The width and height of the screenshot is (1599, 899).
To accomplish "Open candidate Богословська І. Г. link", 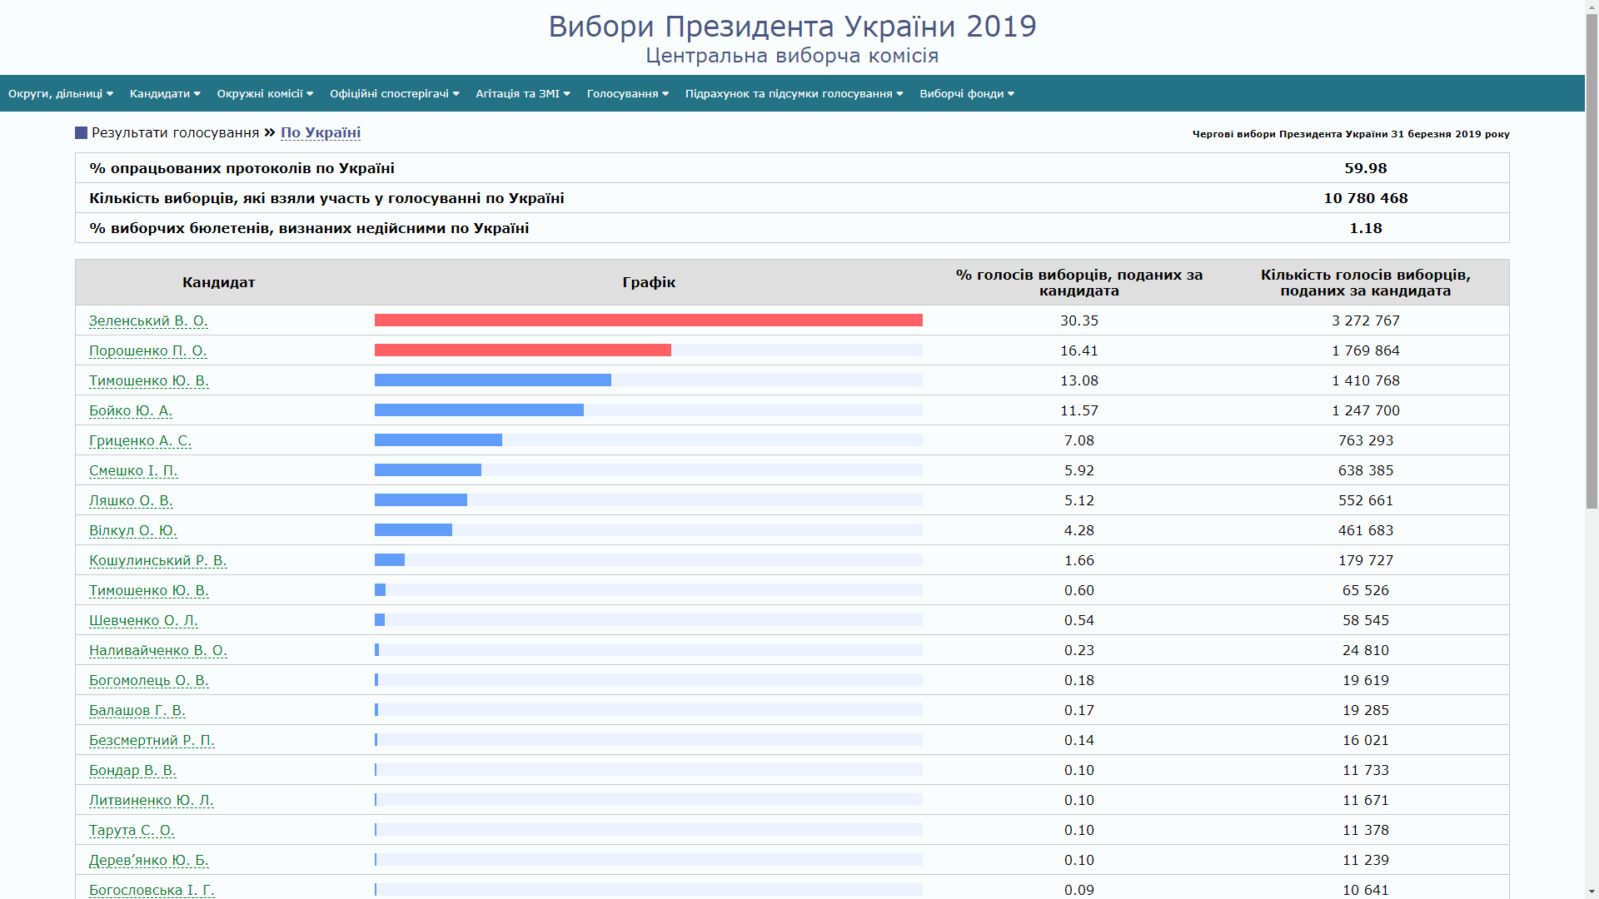I will 152,890.
